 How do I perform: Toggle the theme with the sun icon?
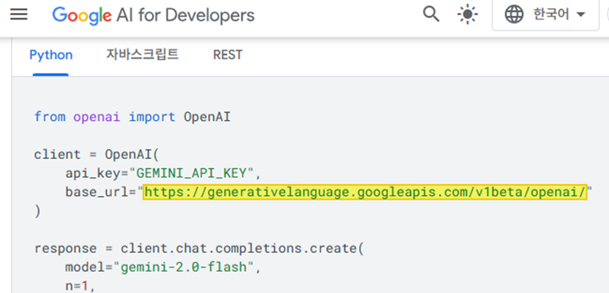pos(468,15)
